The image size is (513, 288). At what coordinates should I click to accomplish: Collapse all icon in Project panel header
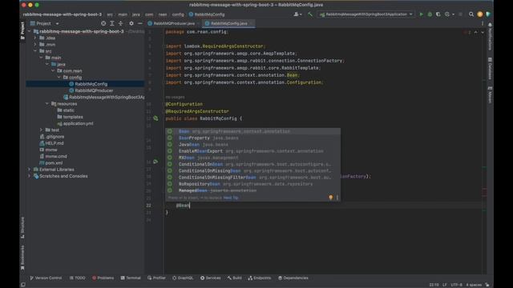point(120,23)
